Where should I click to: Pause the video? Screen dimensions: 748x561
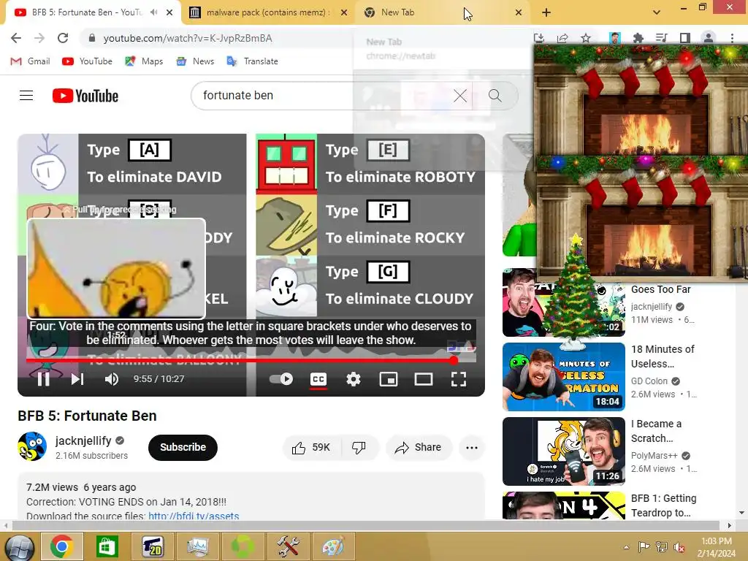[x=43, y=379]
